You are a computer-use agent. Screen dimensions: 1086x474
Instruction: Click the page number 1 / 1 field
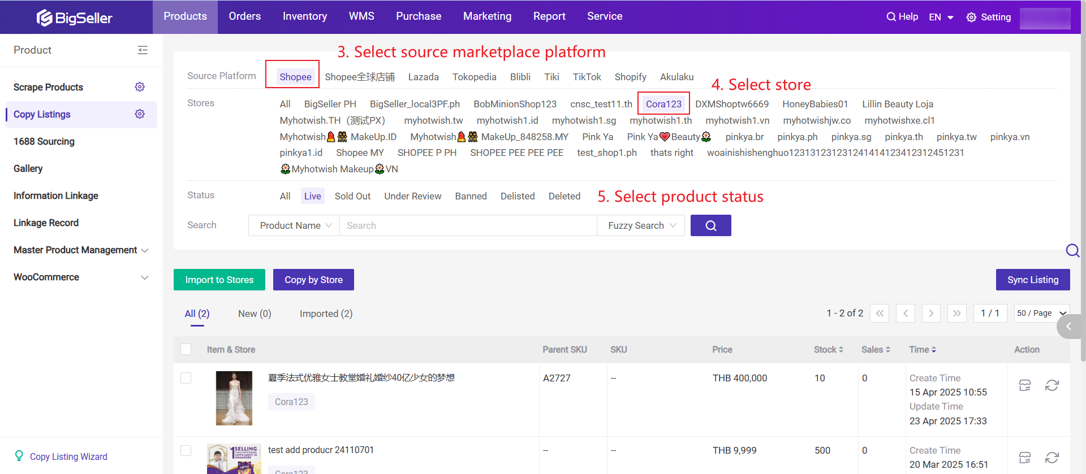click(990, 313)
